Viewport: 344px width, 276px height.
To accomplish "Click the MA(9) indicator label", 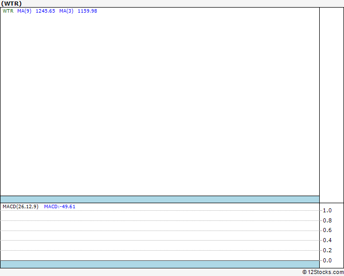I will pos(24,11).
